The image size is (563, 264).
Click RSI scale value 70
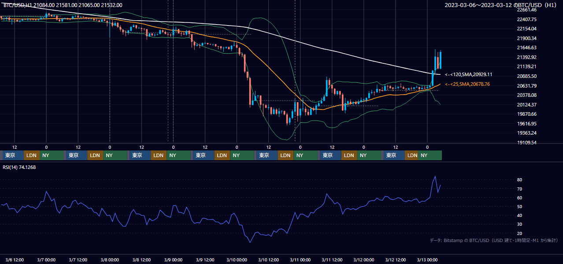pyautogui.click(x=519, y=189)
